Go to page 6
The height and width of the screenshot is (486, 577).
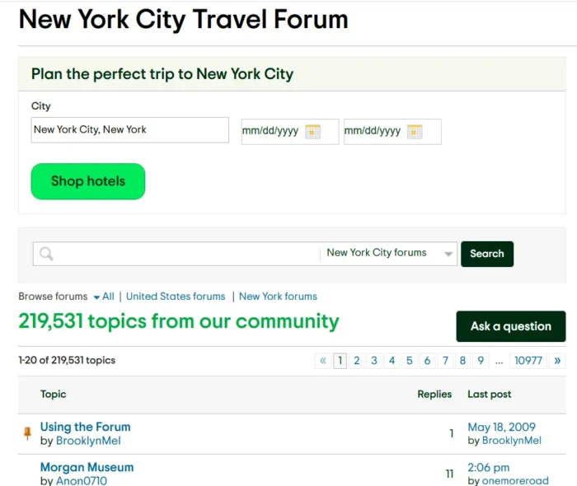pos(427,361)
